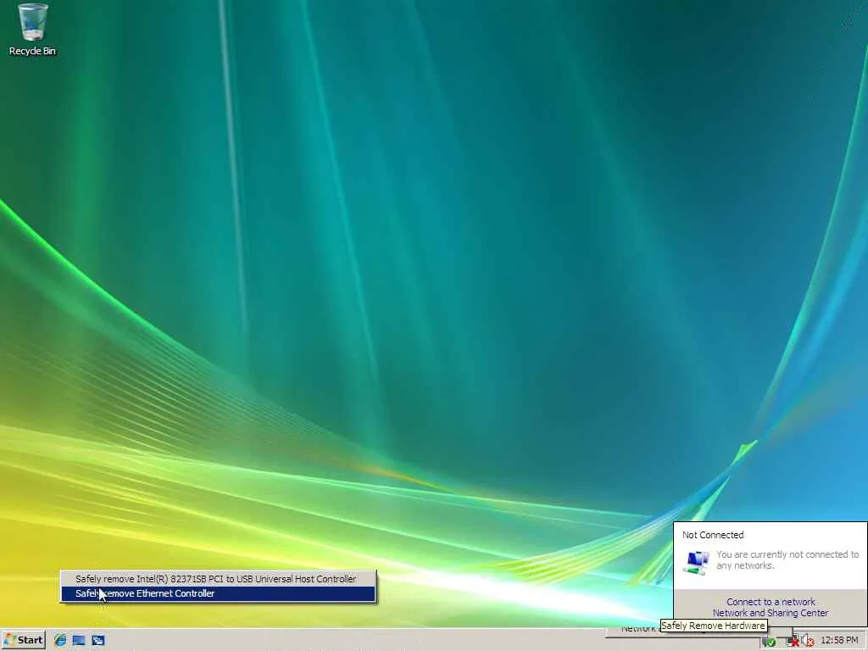This screenshot has height=651, width=868.
Task: Click the network computers icon in Not Connected popup
Action: [x=697, y=563]
